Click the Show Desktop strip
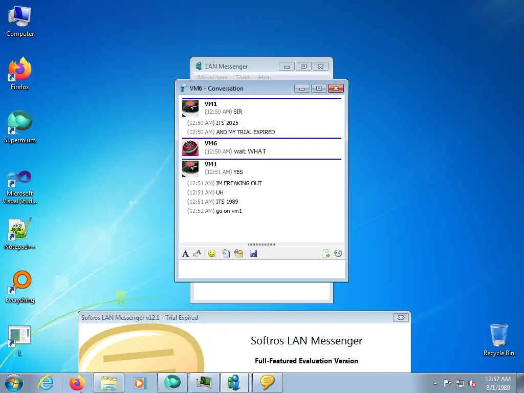 point(520,383)
